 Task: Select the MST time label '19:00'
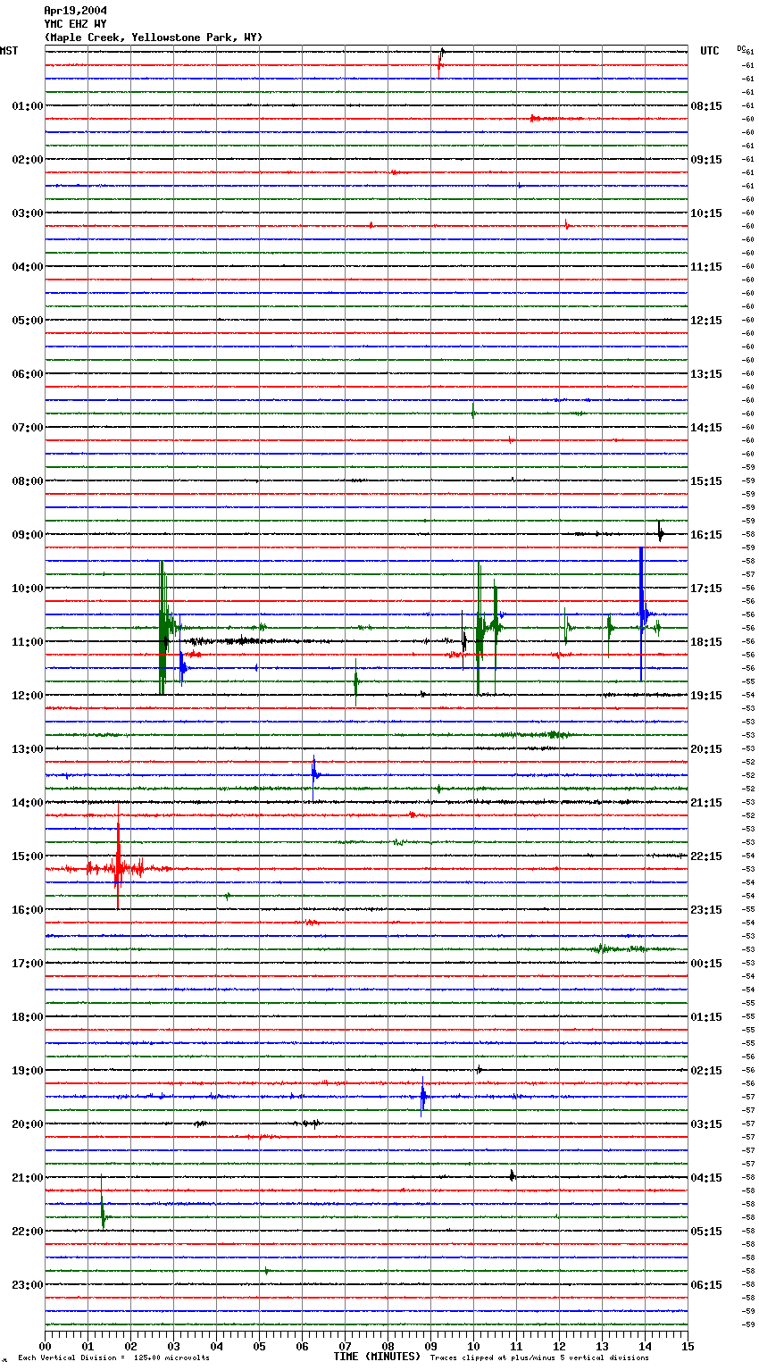coord(28,1071)
